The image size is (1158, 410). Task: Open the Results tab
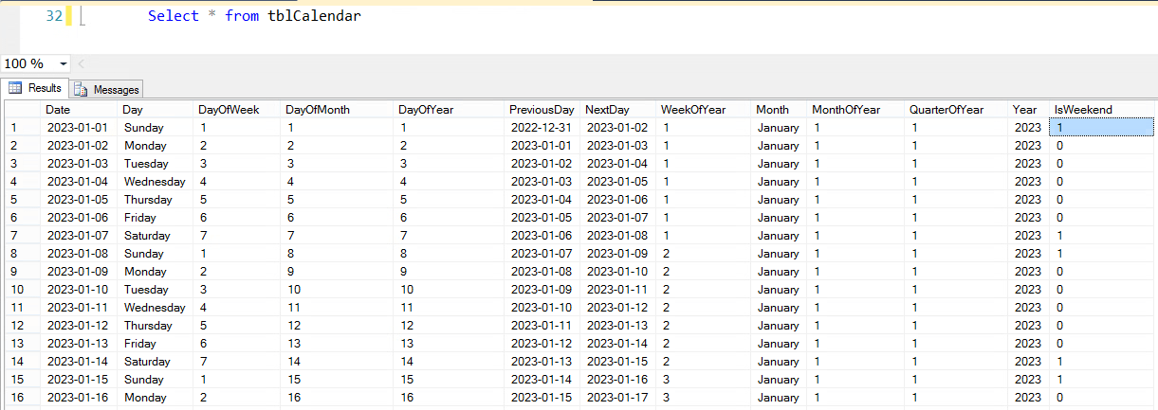point(36,88)
